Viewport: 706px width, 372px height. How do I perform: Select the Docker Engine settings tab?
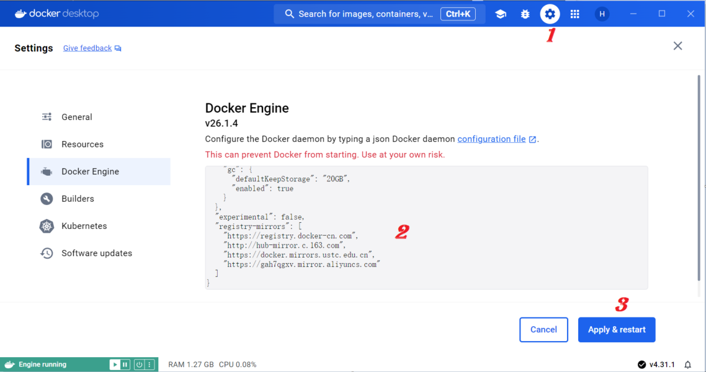[x=99, y=171]
